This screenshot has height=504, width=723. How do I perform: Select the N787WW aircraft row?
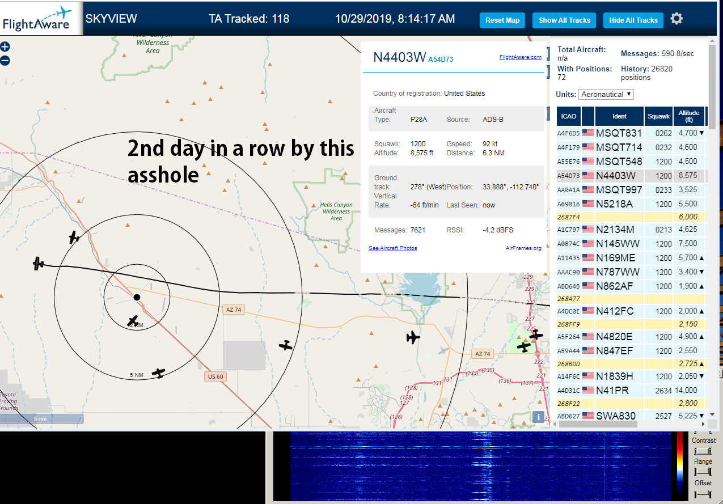[x=631, y=272]
